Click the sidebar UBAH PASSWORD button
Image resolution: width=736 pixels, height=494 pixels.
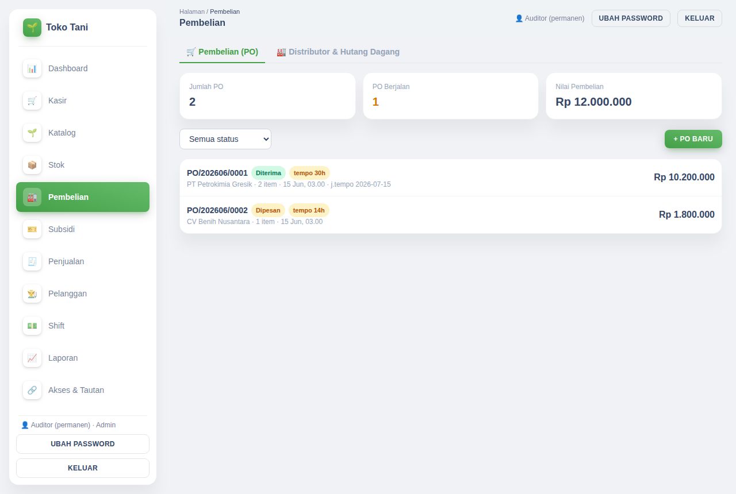(x=83, y=444)
